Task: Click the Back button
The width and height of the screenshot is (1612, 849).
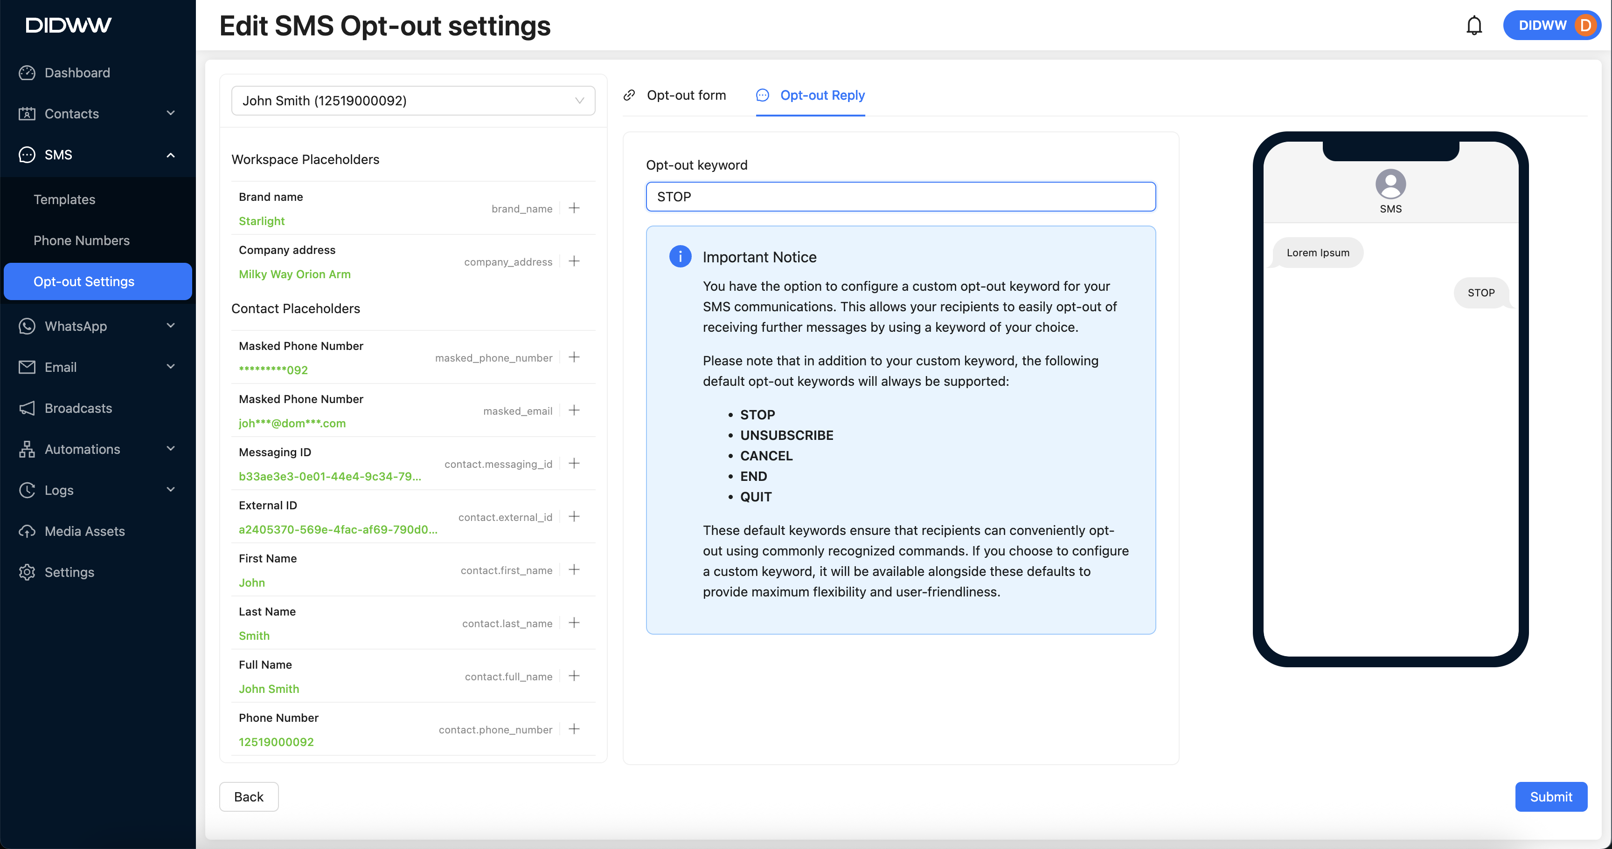Action: pos(249,796)
